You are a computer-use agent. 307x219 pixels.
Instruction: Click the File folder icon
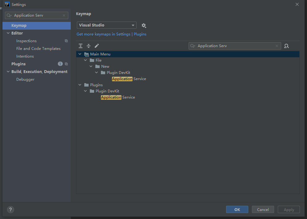(92, 60)
